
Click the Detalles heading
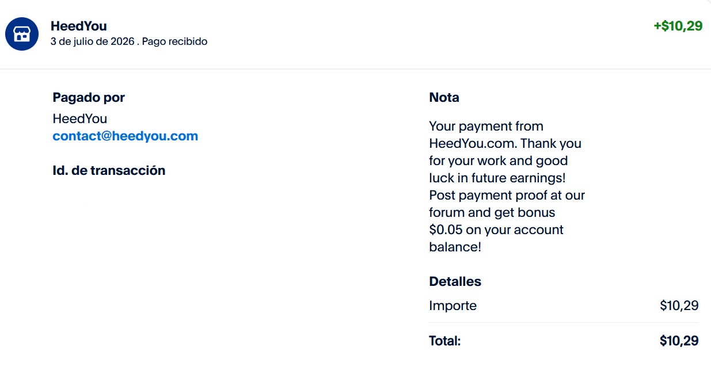pos(455,282)
